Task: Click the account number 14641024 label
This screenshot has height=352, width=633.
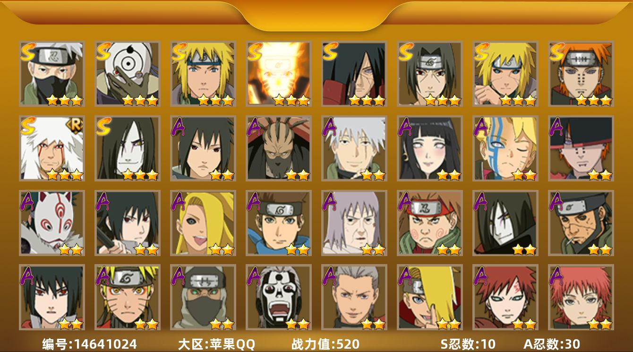Action: point(90,344)
